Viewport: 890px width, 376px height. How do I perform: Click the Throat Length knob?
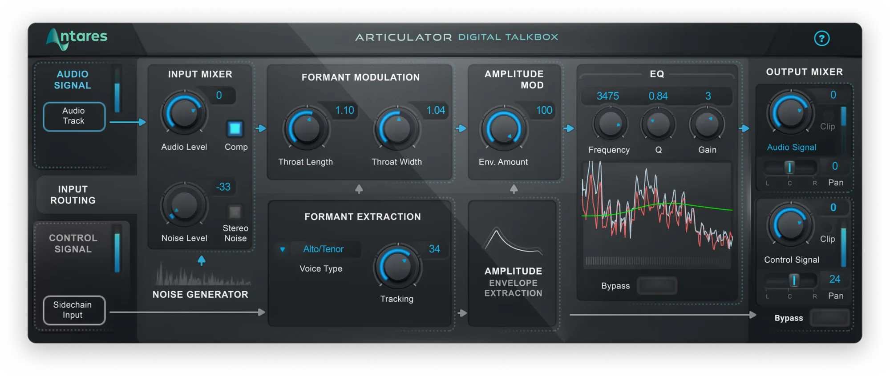306,128
